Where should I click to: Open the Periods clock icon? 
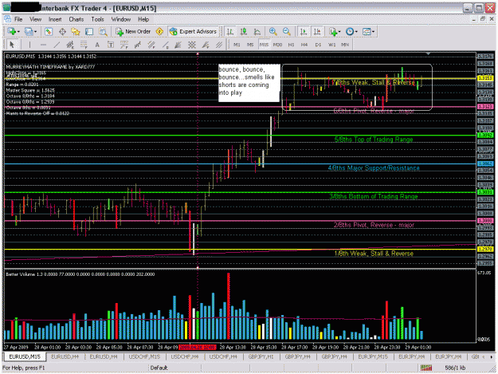(350, 31)
